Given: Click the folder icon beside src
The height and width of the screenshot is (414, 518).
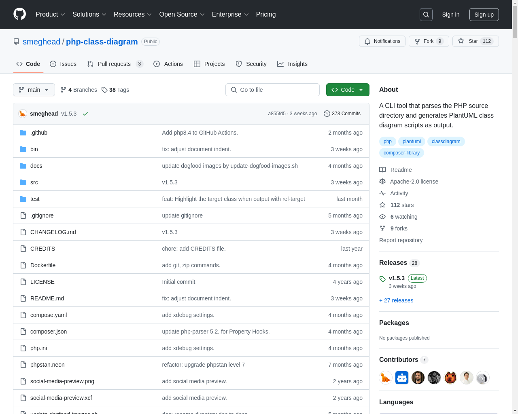Looking at the screenshot, I should pyautogui.click(x=23, y=182).
